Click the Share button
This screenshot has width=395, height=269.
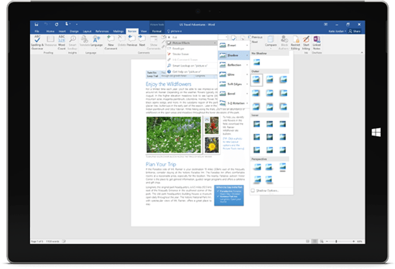355,31
